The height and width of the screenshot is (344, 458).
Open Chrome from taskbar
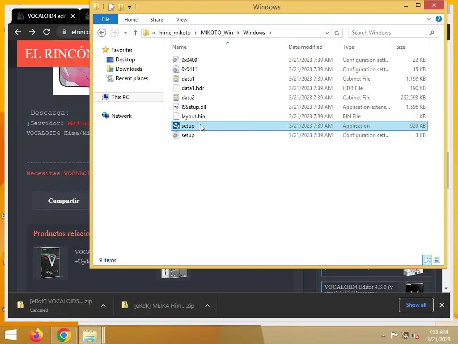point(64,335)
